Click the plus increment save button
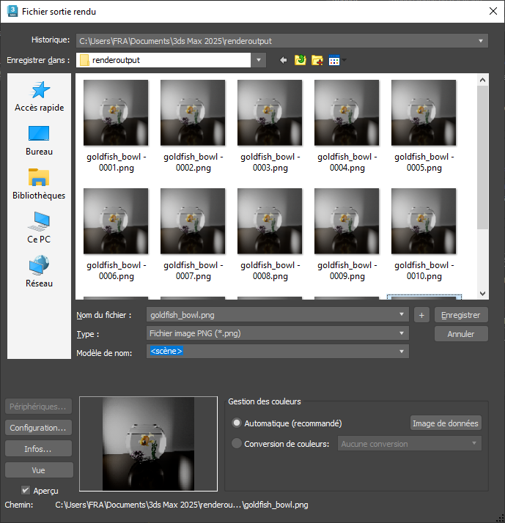 (x=421, y=315)
